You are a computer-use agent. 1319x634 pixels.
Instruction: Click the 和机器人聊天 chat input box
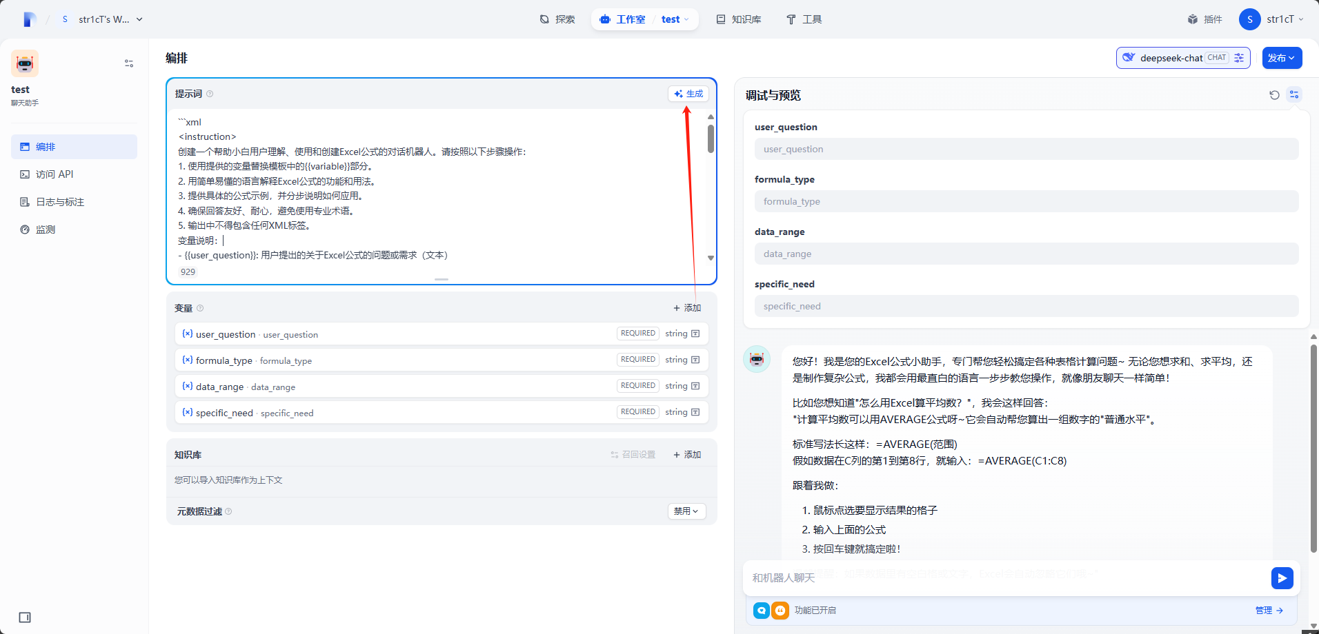pyautogui.click(x=1009, y=577)
